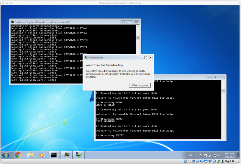This screenshot has height=164, width=241.
Task: Click the 'Attacking GMON' line
Action: (109, 102)
